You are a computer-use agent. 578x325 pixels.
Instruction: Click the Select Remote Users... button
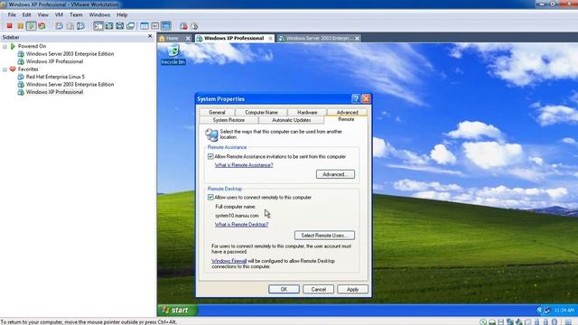pos(324,235)
